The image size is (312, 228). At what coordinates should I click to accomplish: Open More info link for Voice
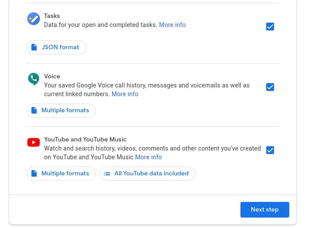point(125,94)
